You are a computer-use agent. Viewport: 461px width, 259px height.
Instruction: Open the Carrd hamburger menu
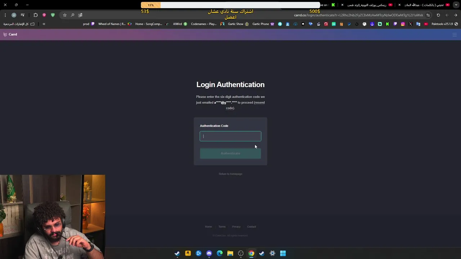(455, 35)
